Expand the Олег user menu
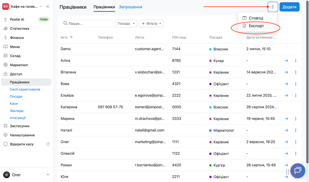 pyautogui.click(x=26, y=175)
